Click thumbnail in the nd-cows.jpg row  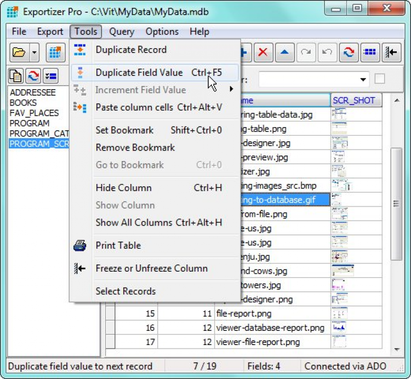click(342, 271)
